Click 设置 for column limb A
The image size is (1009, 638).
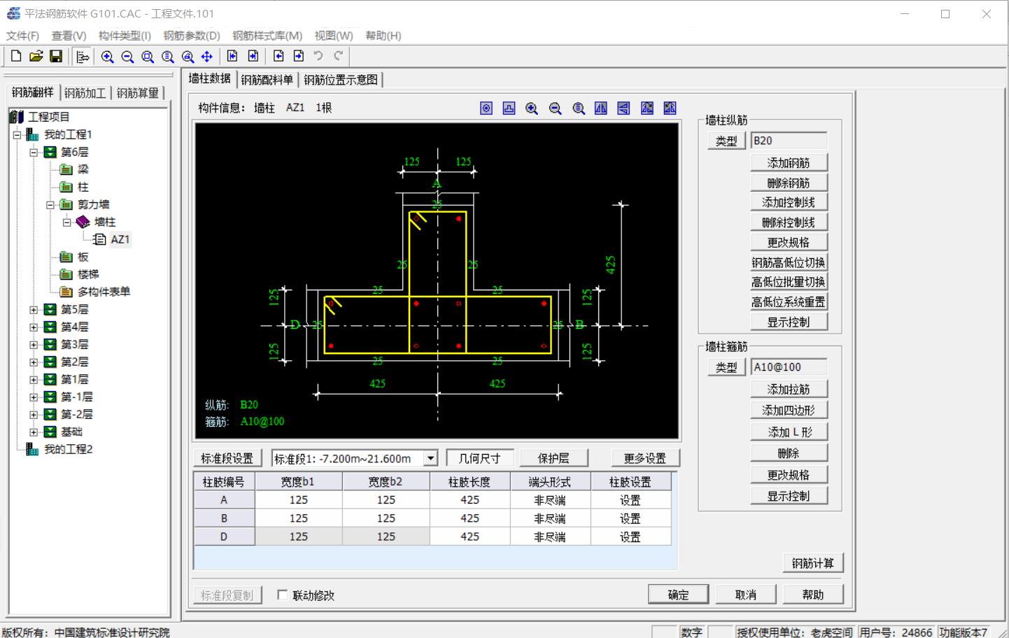point(630,499)
